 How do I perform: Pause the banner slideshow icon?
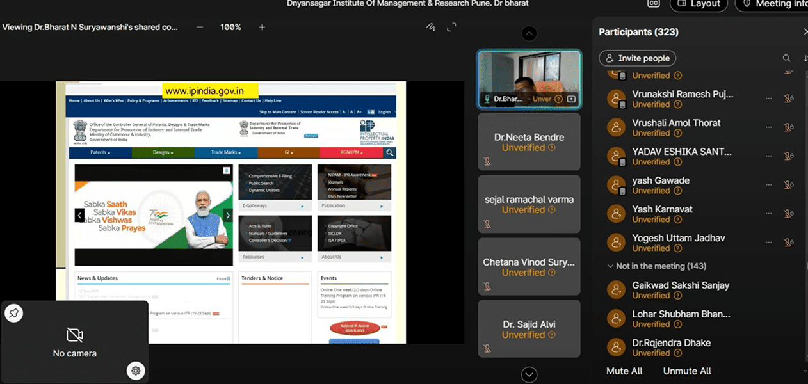click(x=227, y=171)
